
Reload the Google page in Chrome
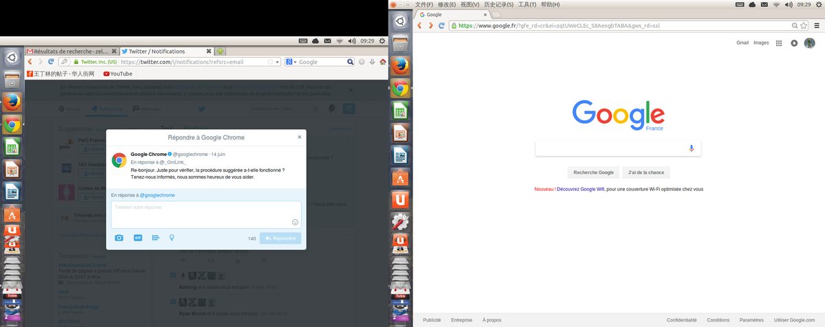[x=441, y=25]
